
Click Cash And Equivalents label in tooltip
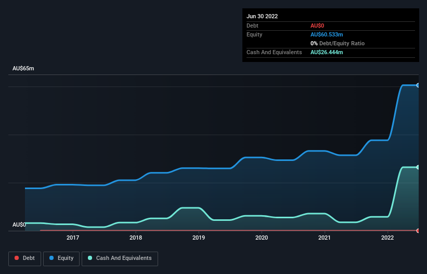coord(274,52)
